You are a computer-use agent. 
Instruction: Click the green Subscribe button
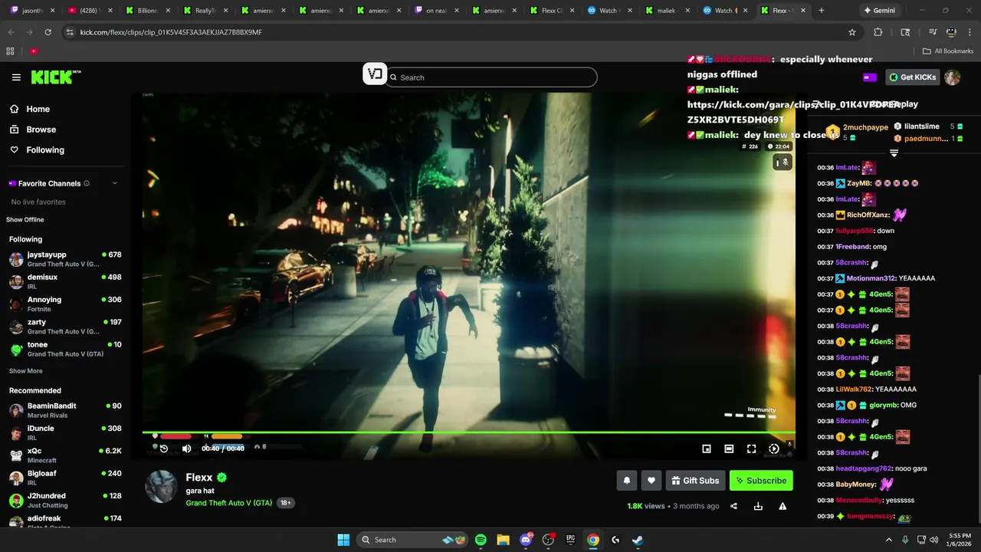pos(761,481)
